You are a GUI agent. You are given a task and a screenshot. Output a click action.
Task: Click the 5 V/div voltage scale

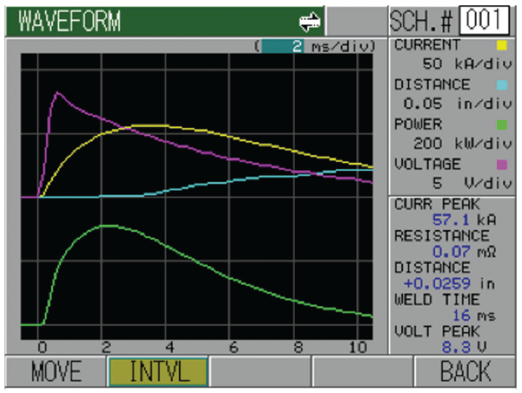pyautogui.click(x=472, y=183)
